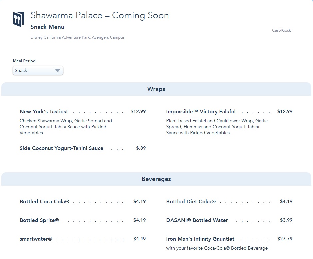The width and height of the screenshot is (313, 259).
Task: Select the Beverages section header
Action: [156, 179]
